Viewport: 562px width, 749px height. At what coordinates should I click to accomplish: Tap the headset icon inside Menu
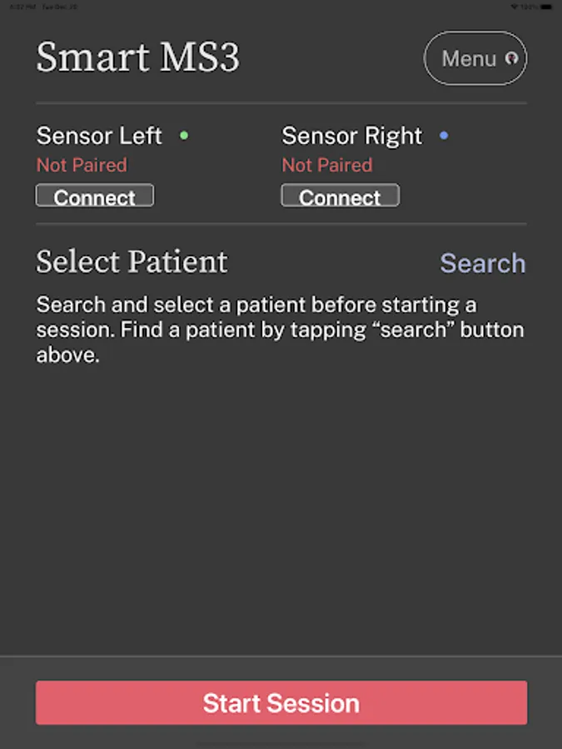512,59
